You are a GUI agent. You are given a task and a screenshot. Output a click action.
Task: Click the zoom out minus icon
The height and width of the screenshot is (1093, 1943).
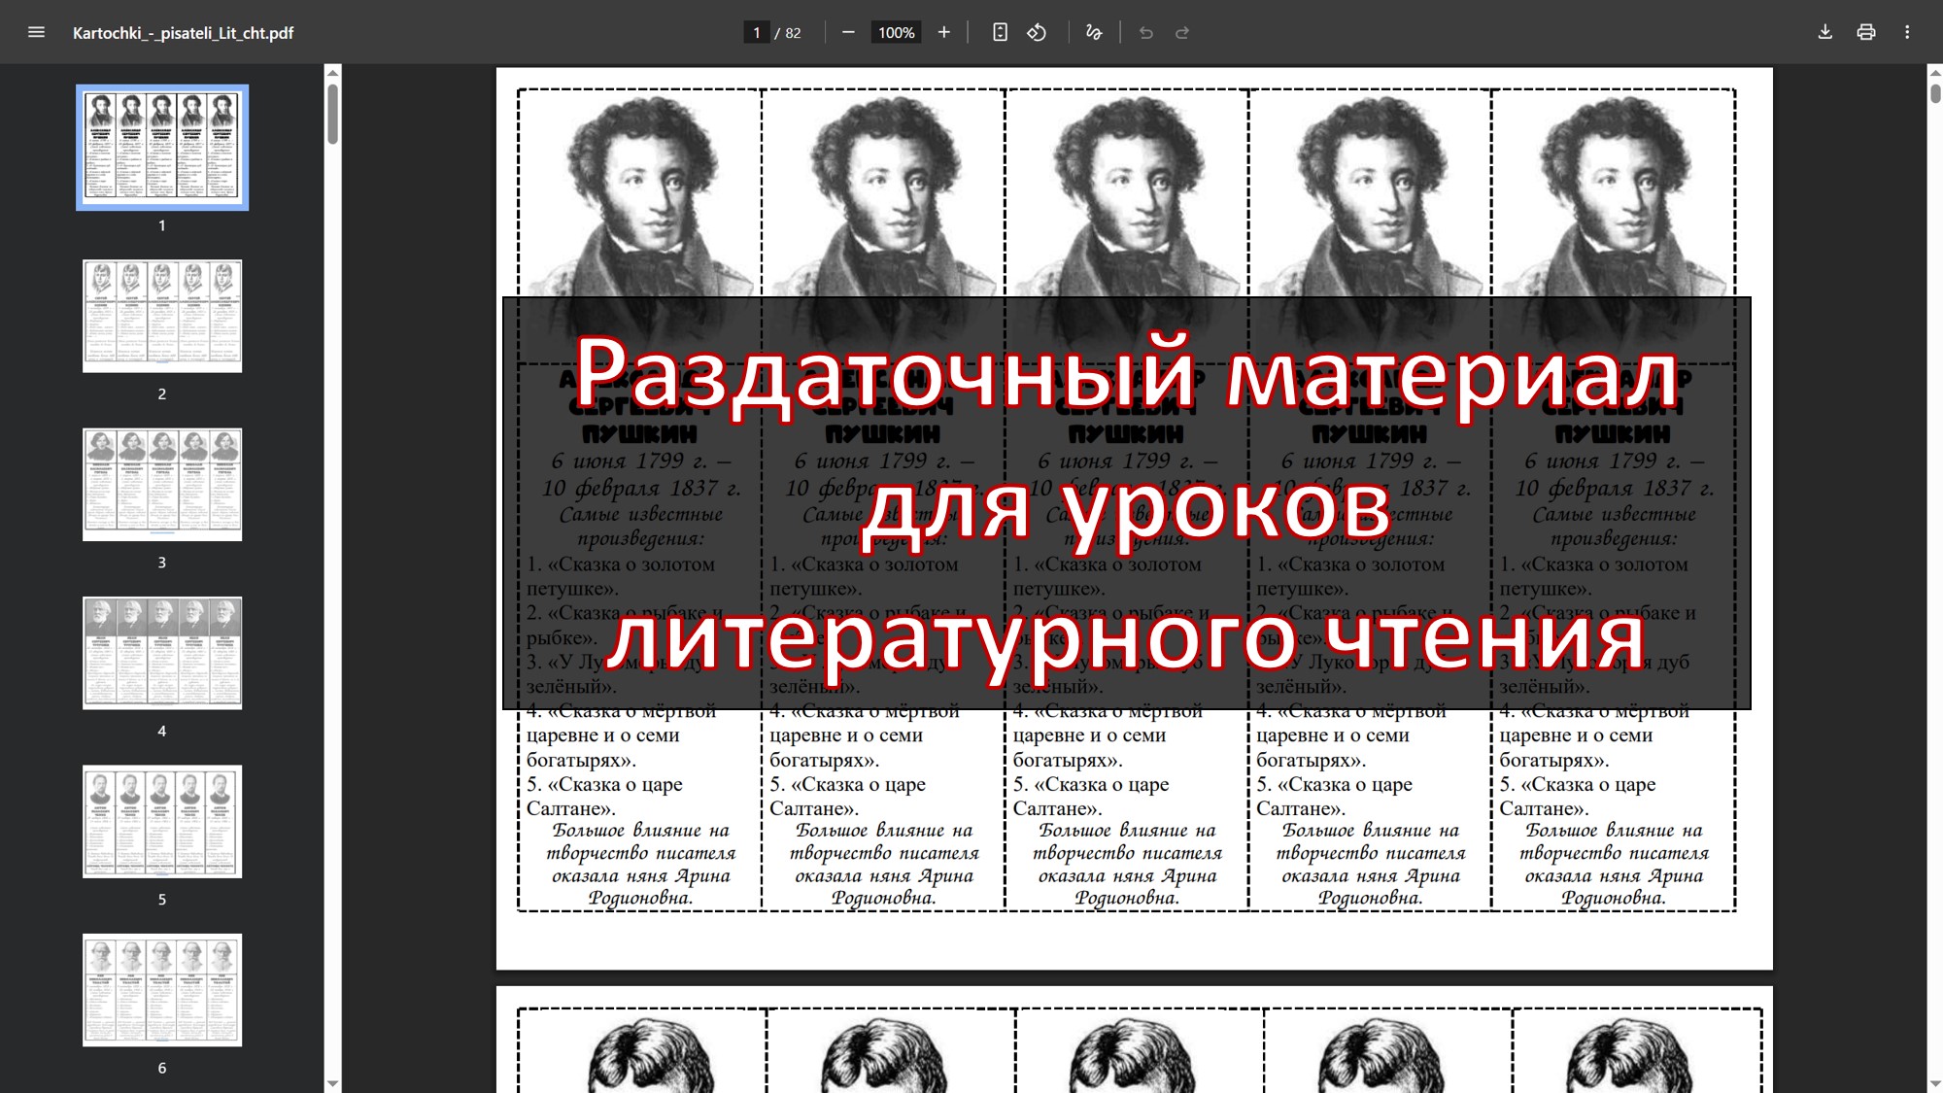(848, 32)
